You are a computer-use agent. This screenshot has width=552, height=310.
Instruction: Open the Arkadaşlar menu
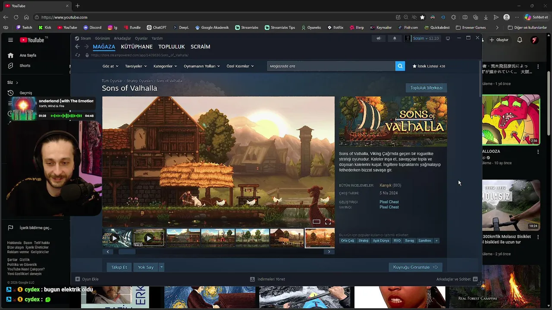click(x=122, y=38)
